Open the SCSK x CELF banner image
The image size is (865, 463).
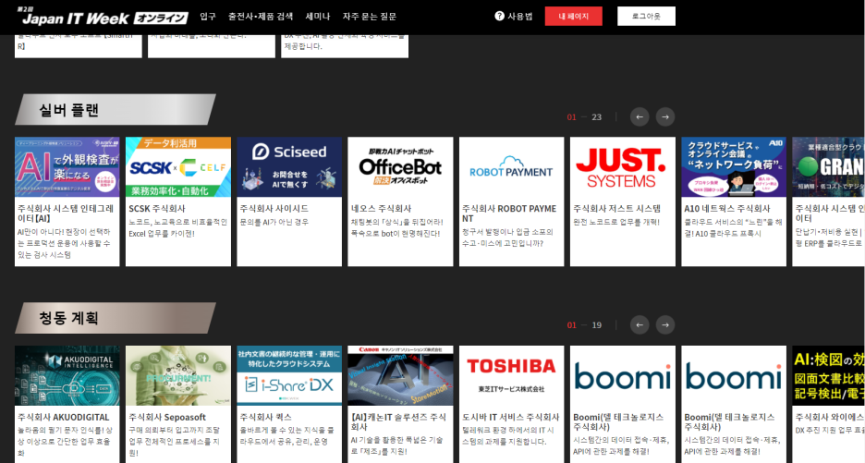pyautogui.click(x=178, y=167)
